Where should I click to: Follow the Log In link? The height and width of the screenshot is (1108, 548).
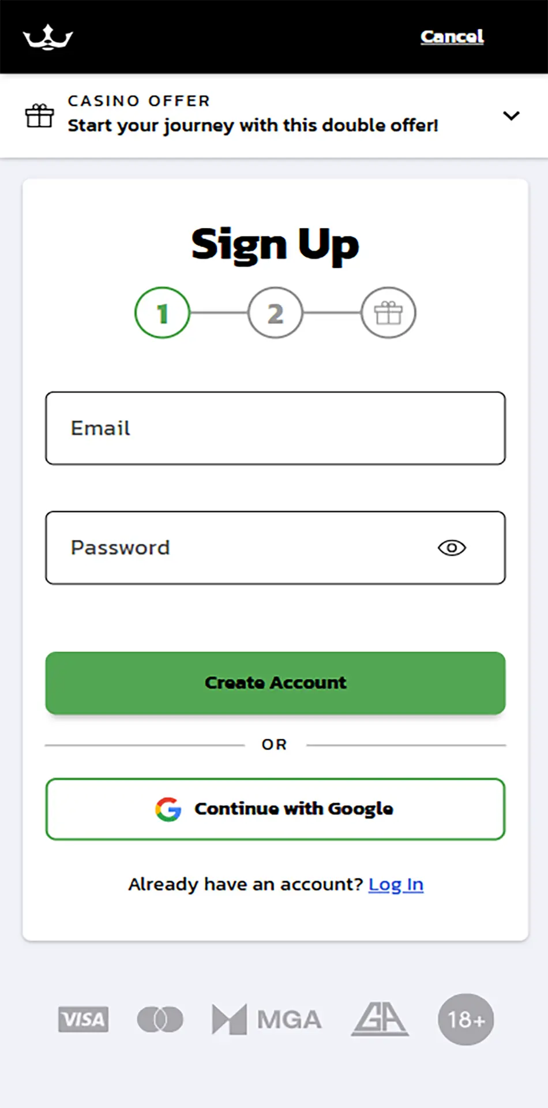coord(396,884)
